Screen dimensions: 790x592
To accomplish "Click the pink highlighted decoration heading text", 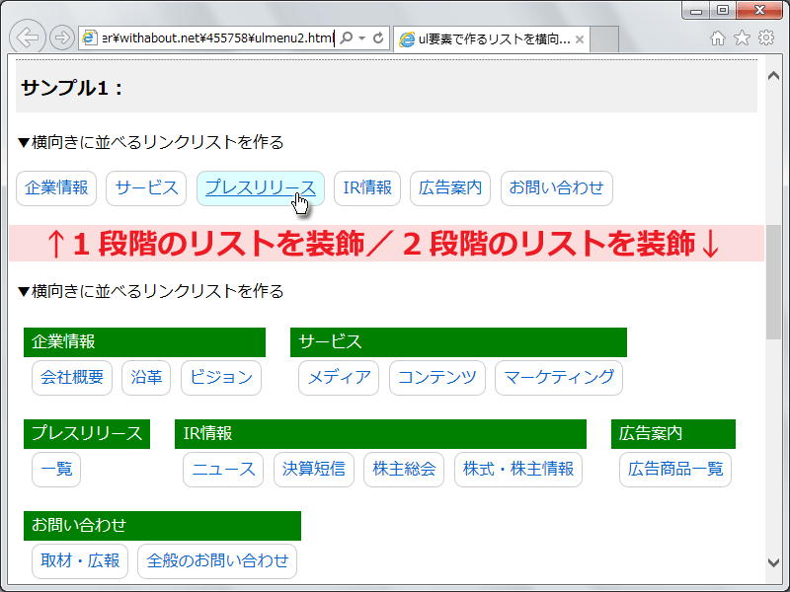I will 394,242.
